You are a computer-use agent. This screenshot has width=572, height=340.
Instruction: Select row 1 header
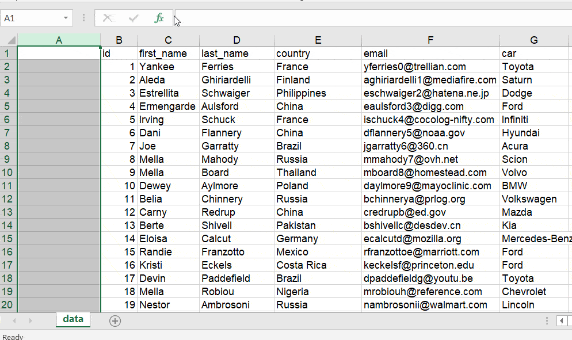(9, 54)
